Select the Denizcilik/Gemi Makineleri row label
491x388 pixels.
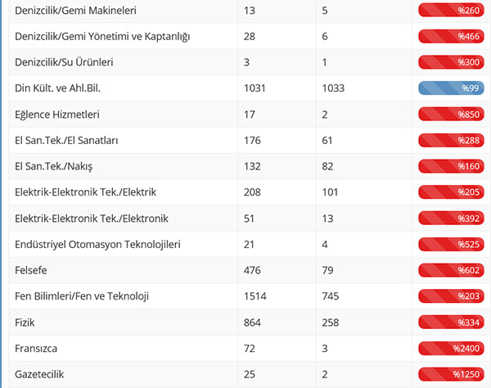(x=75, y=11)
